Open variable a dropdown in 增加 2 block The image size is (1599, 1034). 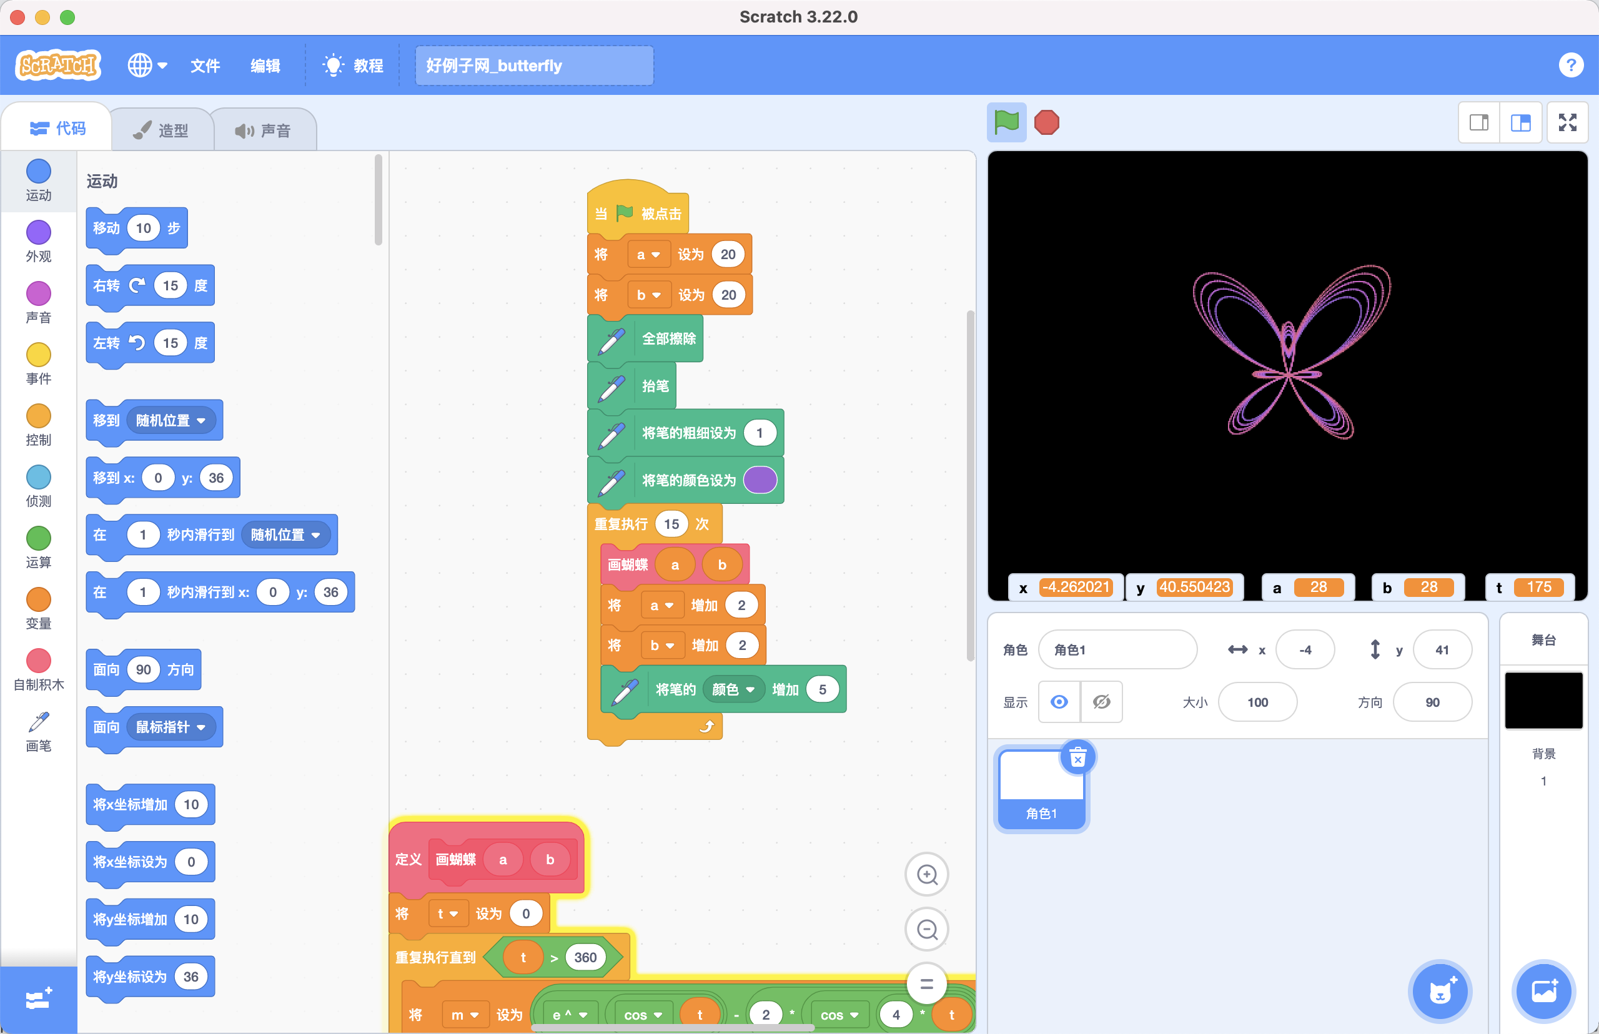pos(662,605)
